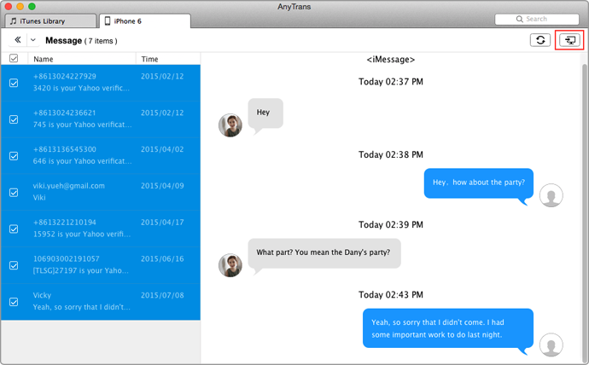Click the Search input field
The height and width of the screenshot is (365, 589).
(x=537, y=19)
